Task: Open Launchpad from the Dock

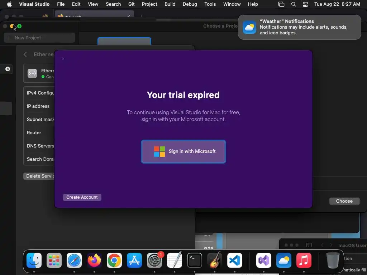Action: coord(54,260)
